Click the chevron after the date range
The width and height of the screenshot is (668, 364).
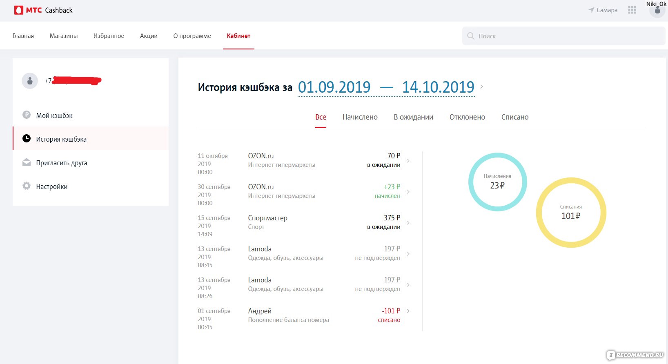[x=482, y=87]
